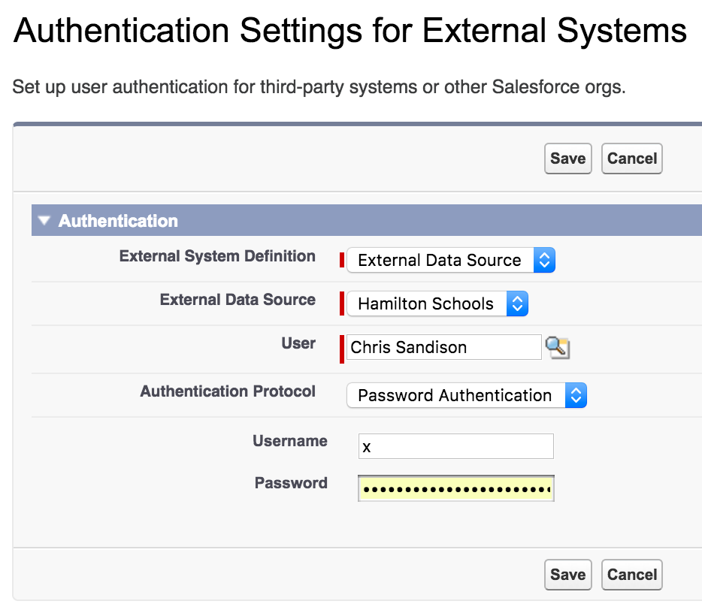Focus the User field containing Chris Sandison

click(x=443, y=347)
